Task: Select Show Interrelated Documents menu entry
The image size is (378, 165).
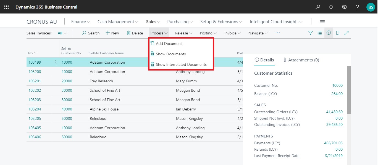Action: click(181, 64)
